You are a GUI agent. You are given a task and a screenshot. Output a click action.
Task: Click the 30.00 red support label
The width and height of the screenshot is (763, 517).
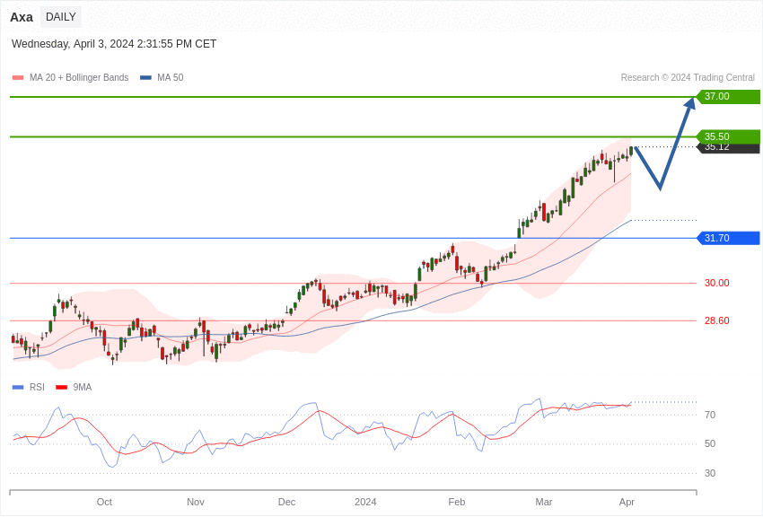716,284
